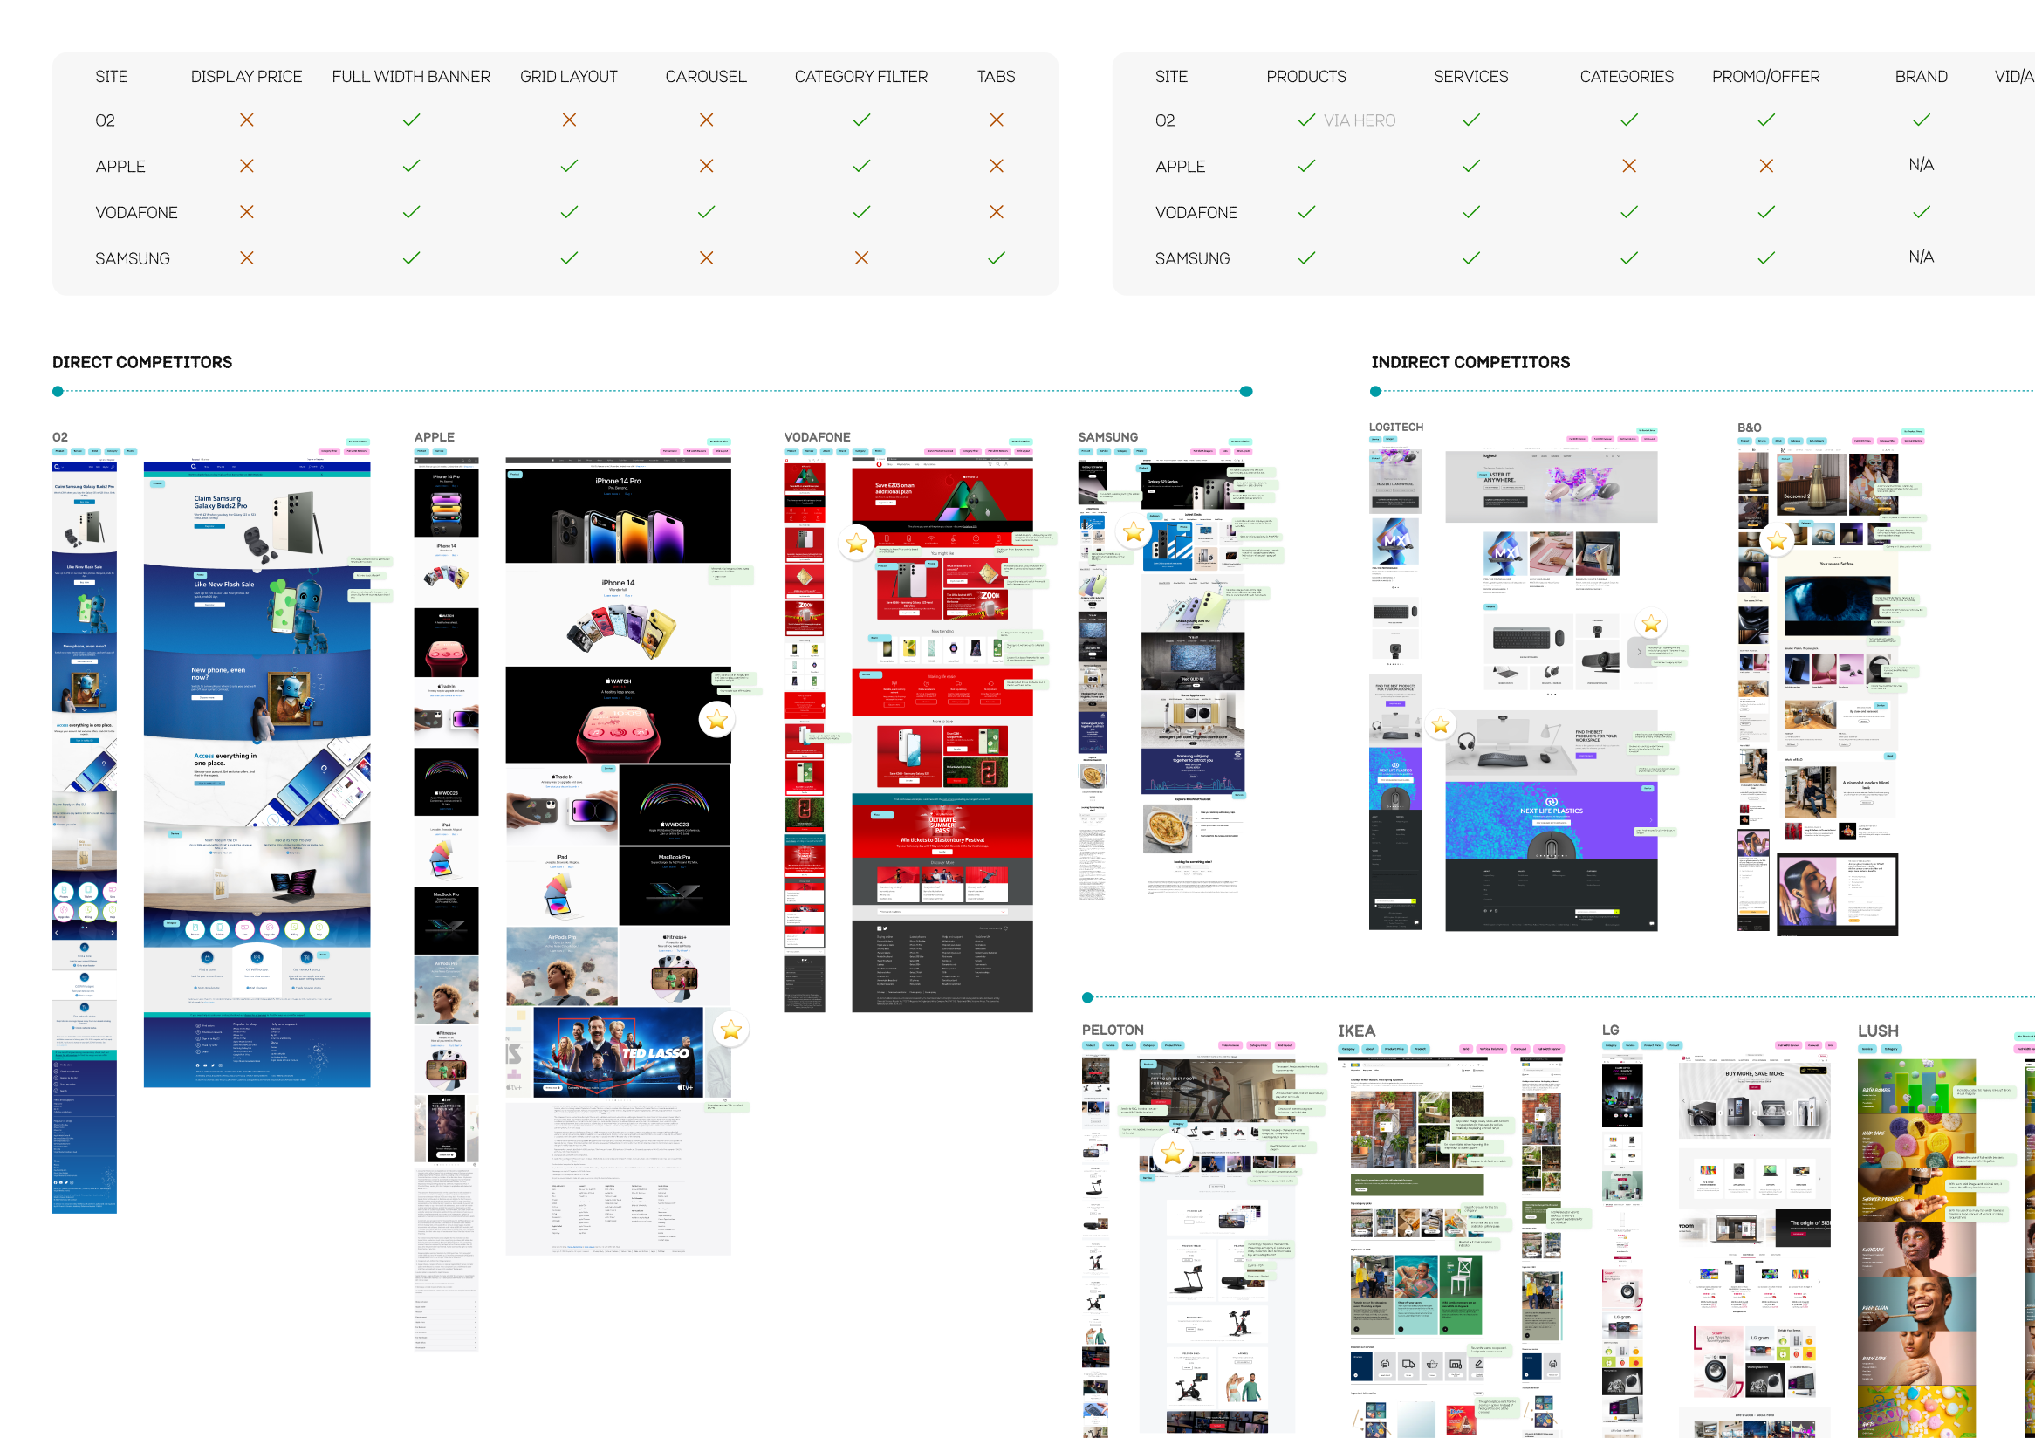Select the CATEGORY FILTER column header

click(x=860, y=77)
